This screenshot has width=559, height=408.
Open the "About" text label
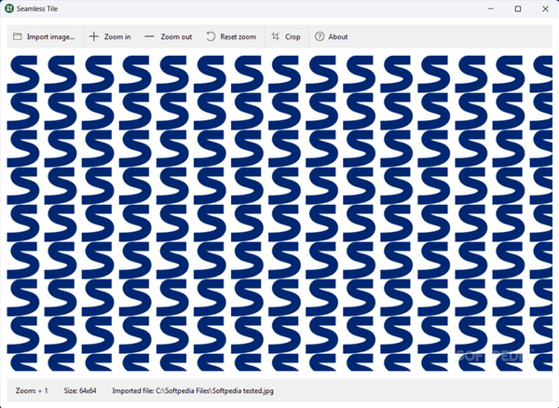point(338,36)
